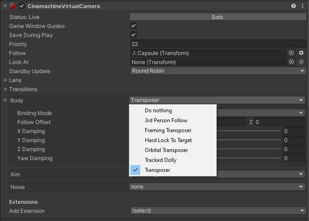Toggle the Game Window Guides checkbox
The width and height of the screenshot is (309, 221).
pyautogui.click(x=133, y=26)
